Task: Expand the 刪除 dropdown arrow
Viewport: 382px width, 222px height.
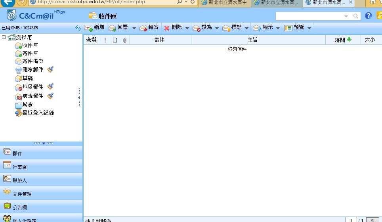Action: [187, 28]
